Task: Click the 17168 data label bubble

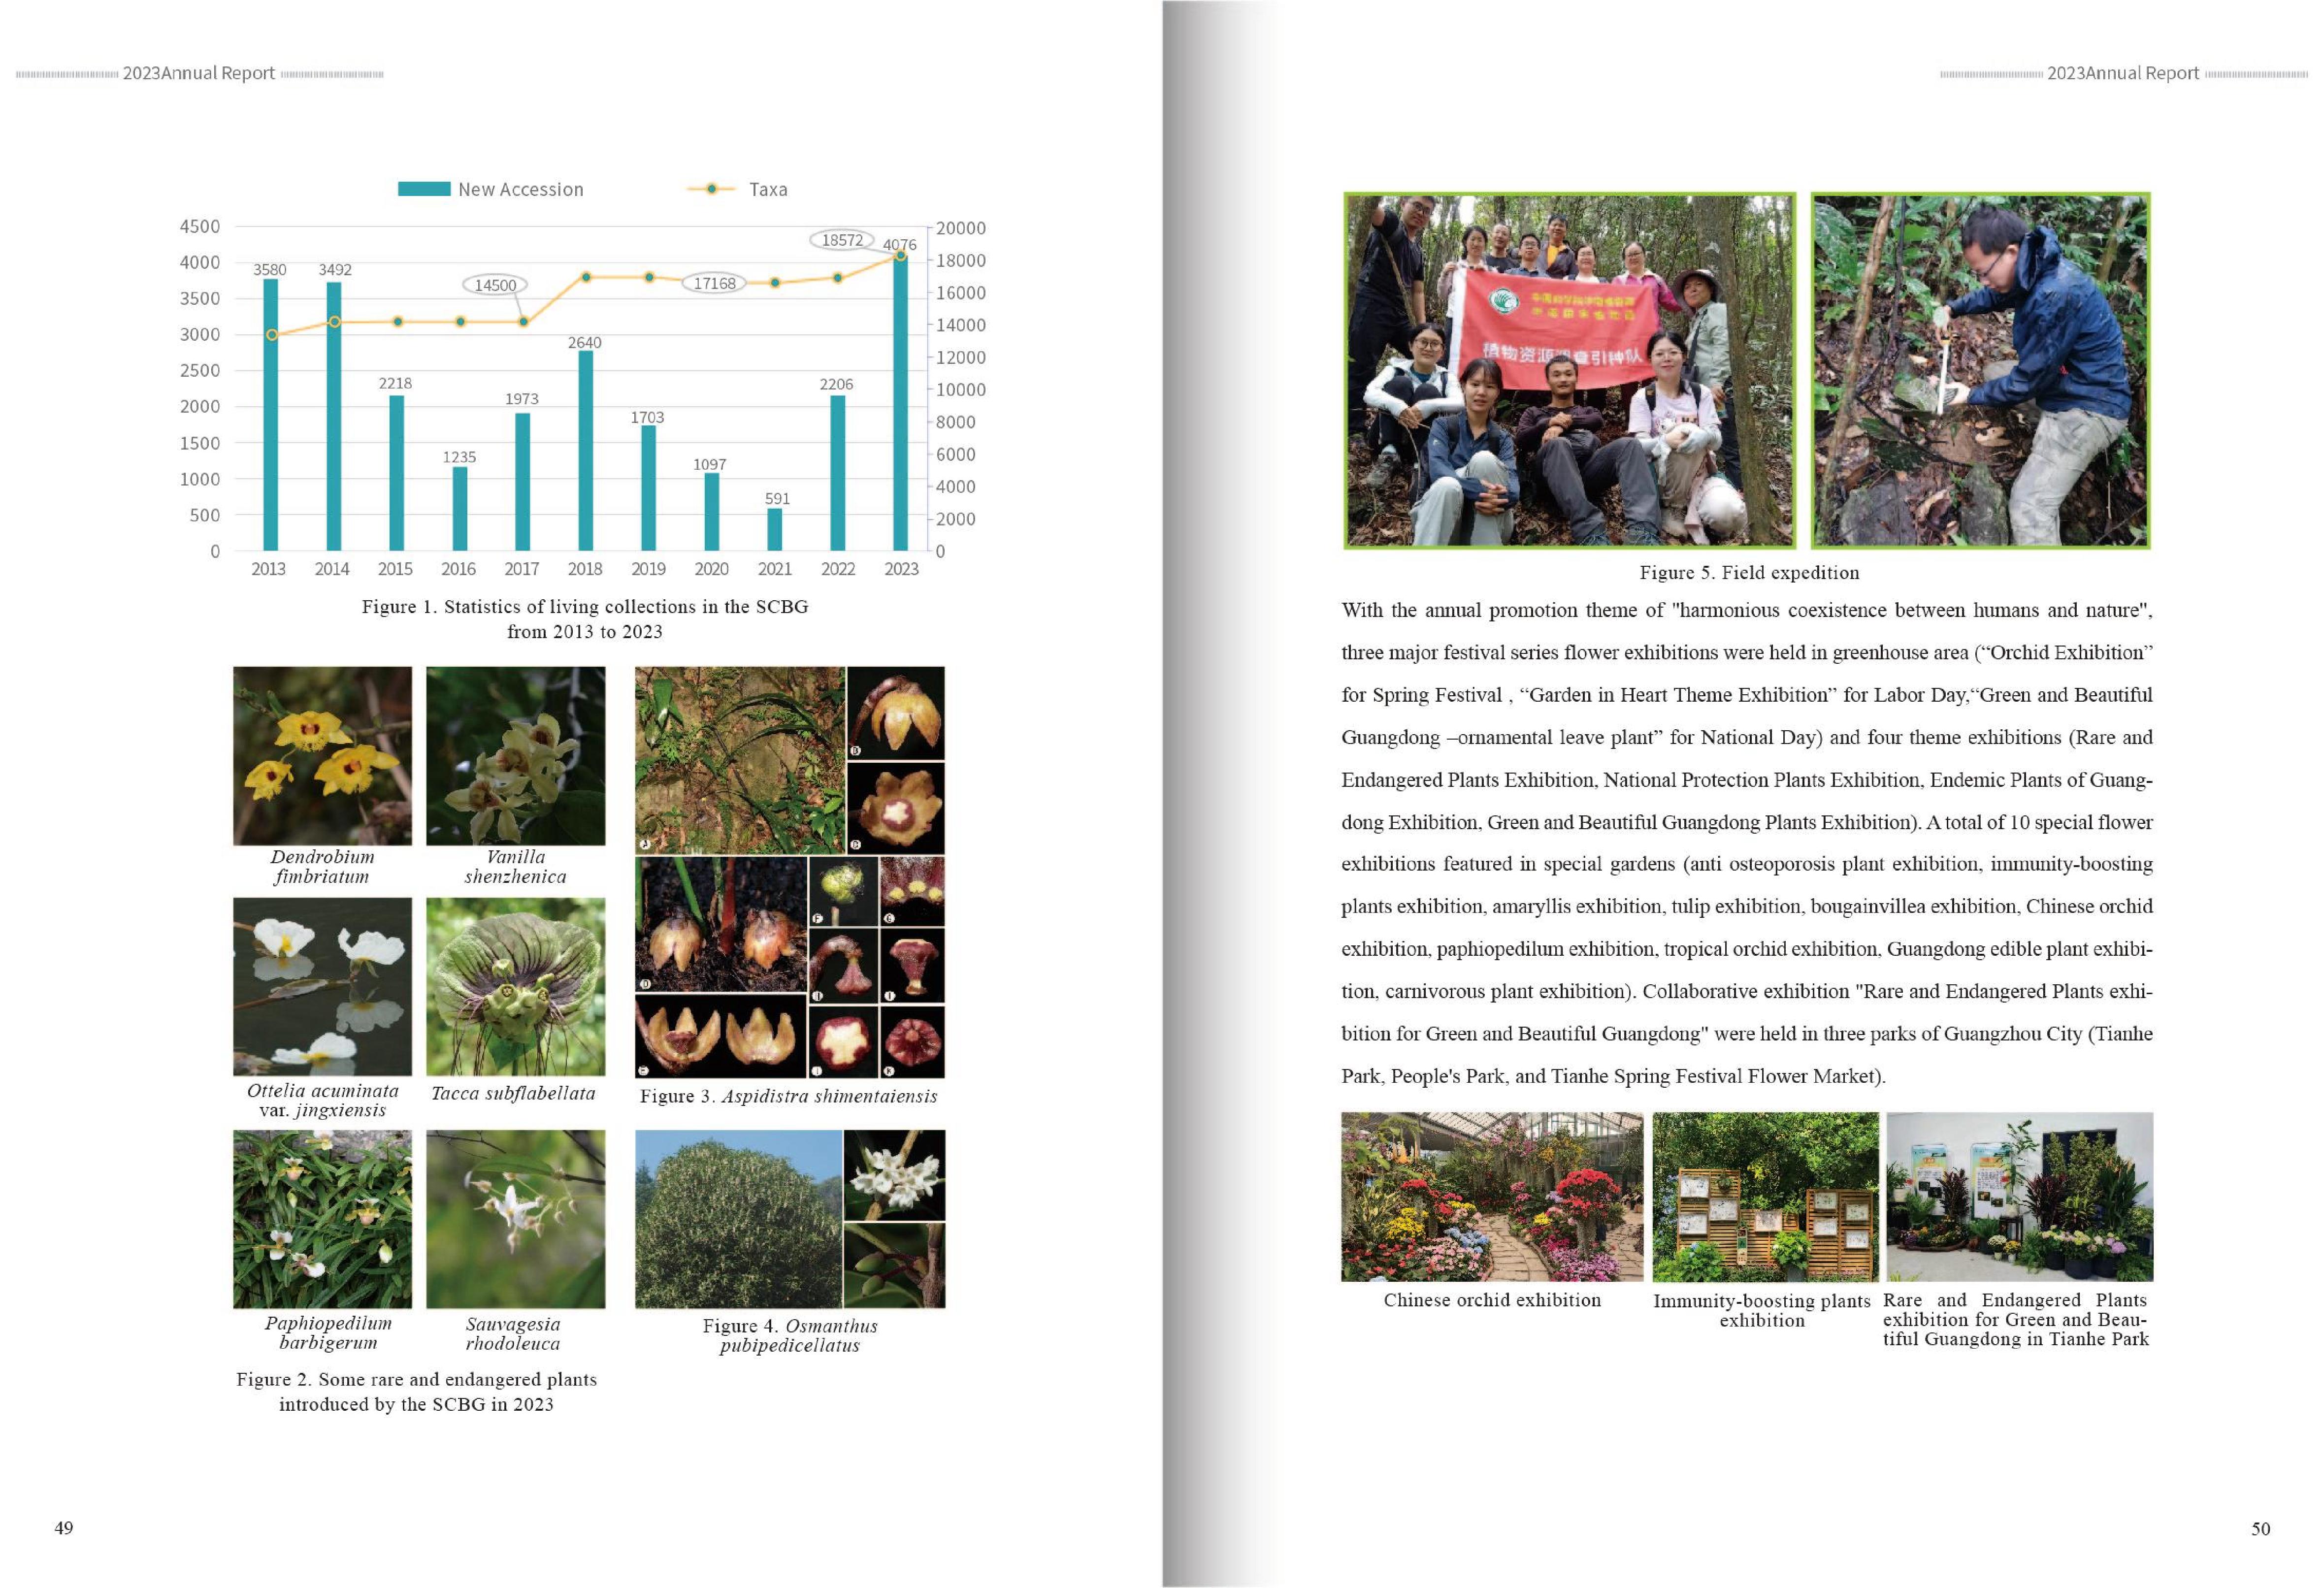Action: [x=714, y=283]
